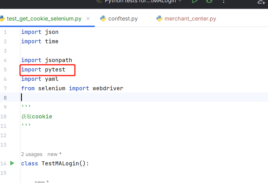Click the Python icon on merchant_center.py tab
This screenshot has width=268, height=183.
[x=159, y=18]
